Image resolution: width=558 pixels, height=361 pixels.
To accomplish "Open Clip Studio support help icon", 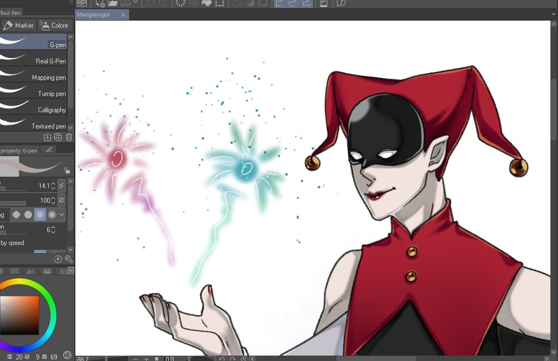I will tap(341, 3).
